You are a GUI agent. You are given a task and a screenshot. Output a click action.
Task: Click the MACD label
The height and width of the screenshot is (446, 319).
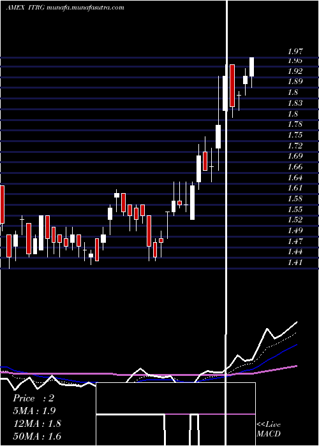(269, 434)
